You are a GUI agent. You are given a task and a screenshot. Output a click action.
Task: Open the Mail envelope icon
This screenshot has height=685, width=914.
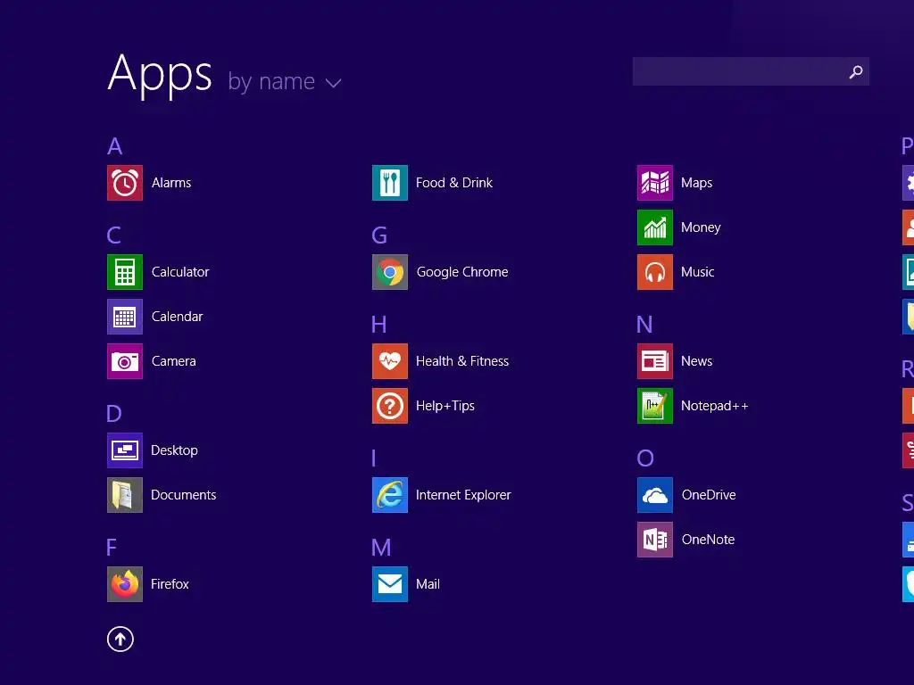[390, 584]
